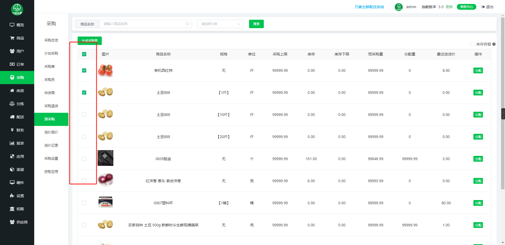Image resolution: width=505 pixels, height=245 pixels.
Task: Click the search magnifier icon in product field
Action: [x=187, y=24]
